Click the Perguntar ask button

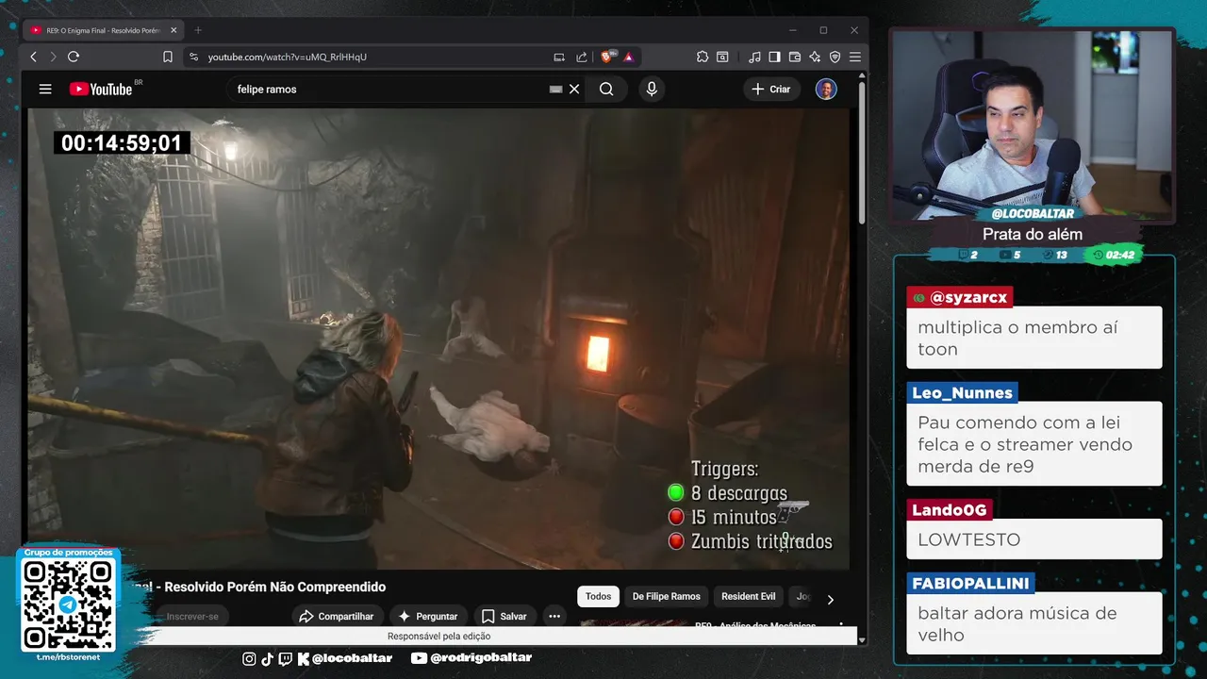(428, 616)
